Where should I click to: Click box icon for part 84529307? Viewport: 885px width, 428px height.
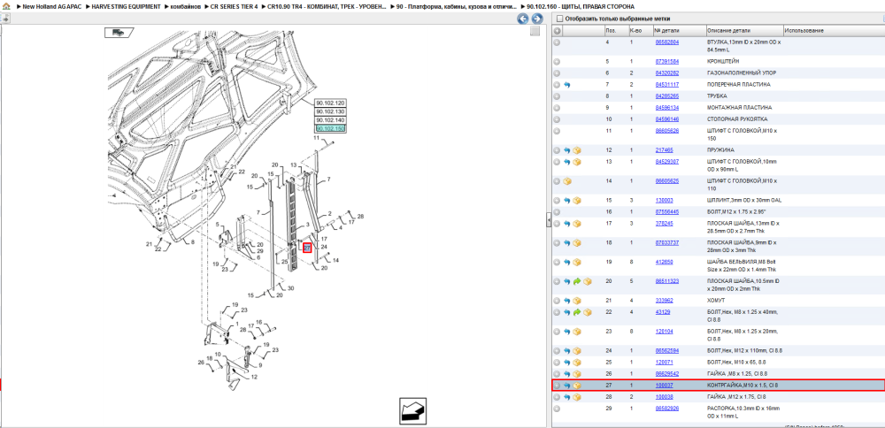577,163
